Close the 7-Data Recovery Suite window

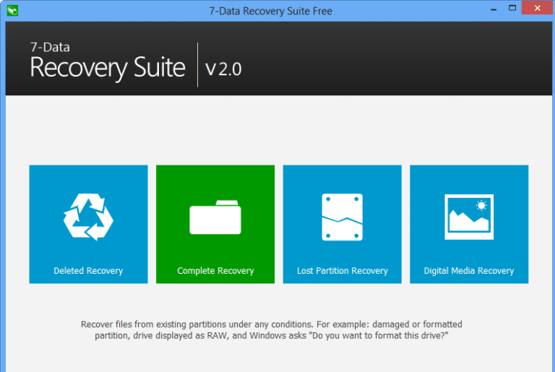point(537,8)
